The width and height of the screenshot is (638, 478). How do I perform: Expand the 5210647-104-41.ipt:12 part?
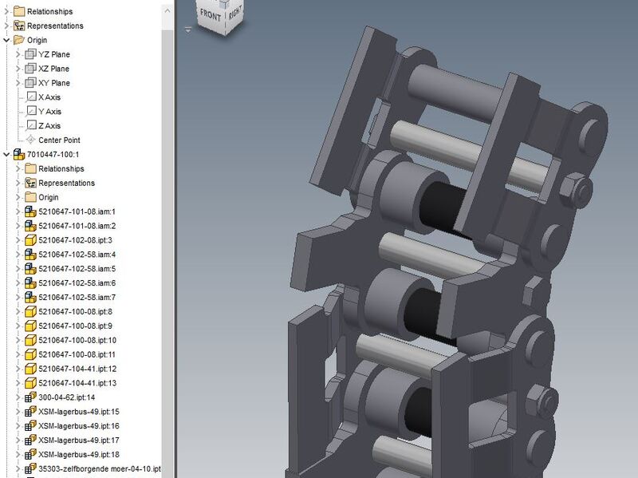(x=18, y=369)
